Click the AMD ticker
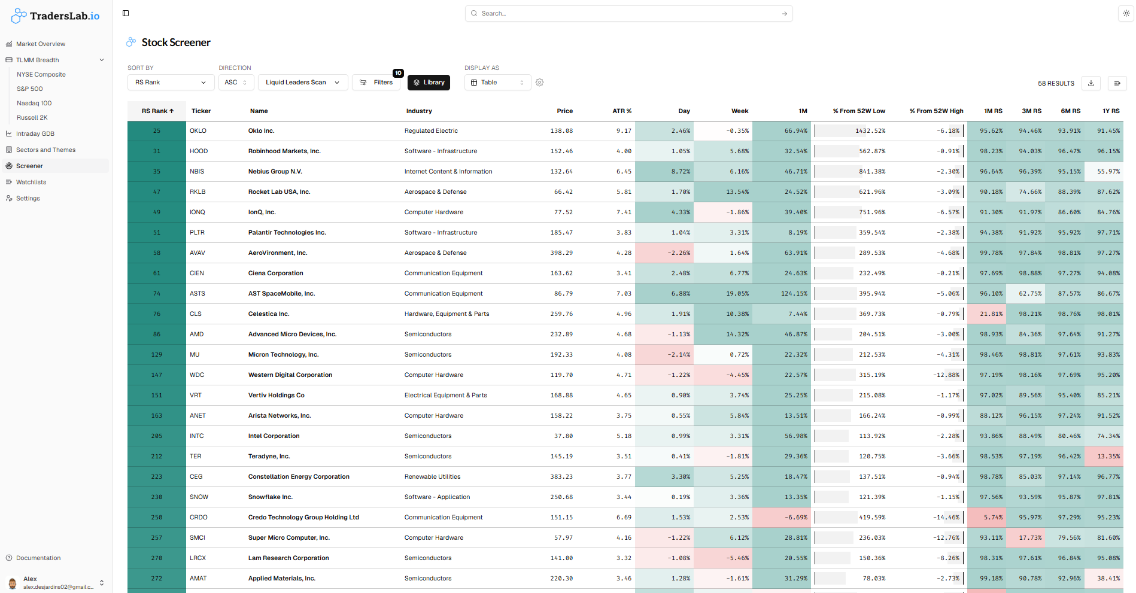 click(196, 334)
